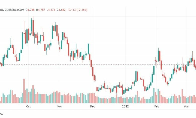Viewport: 196px width, 118px height.
Task: Select the Feb label on time axis
Action: coord(157,106)
